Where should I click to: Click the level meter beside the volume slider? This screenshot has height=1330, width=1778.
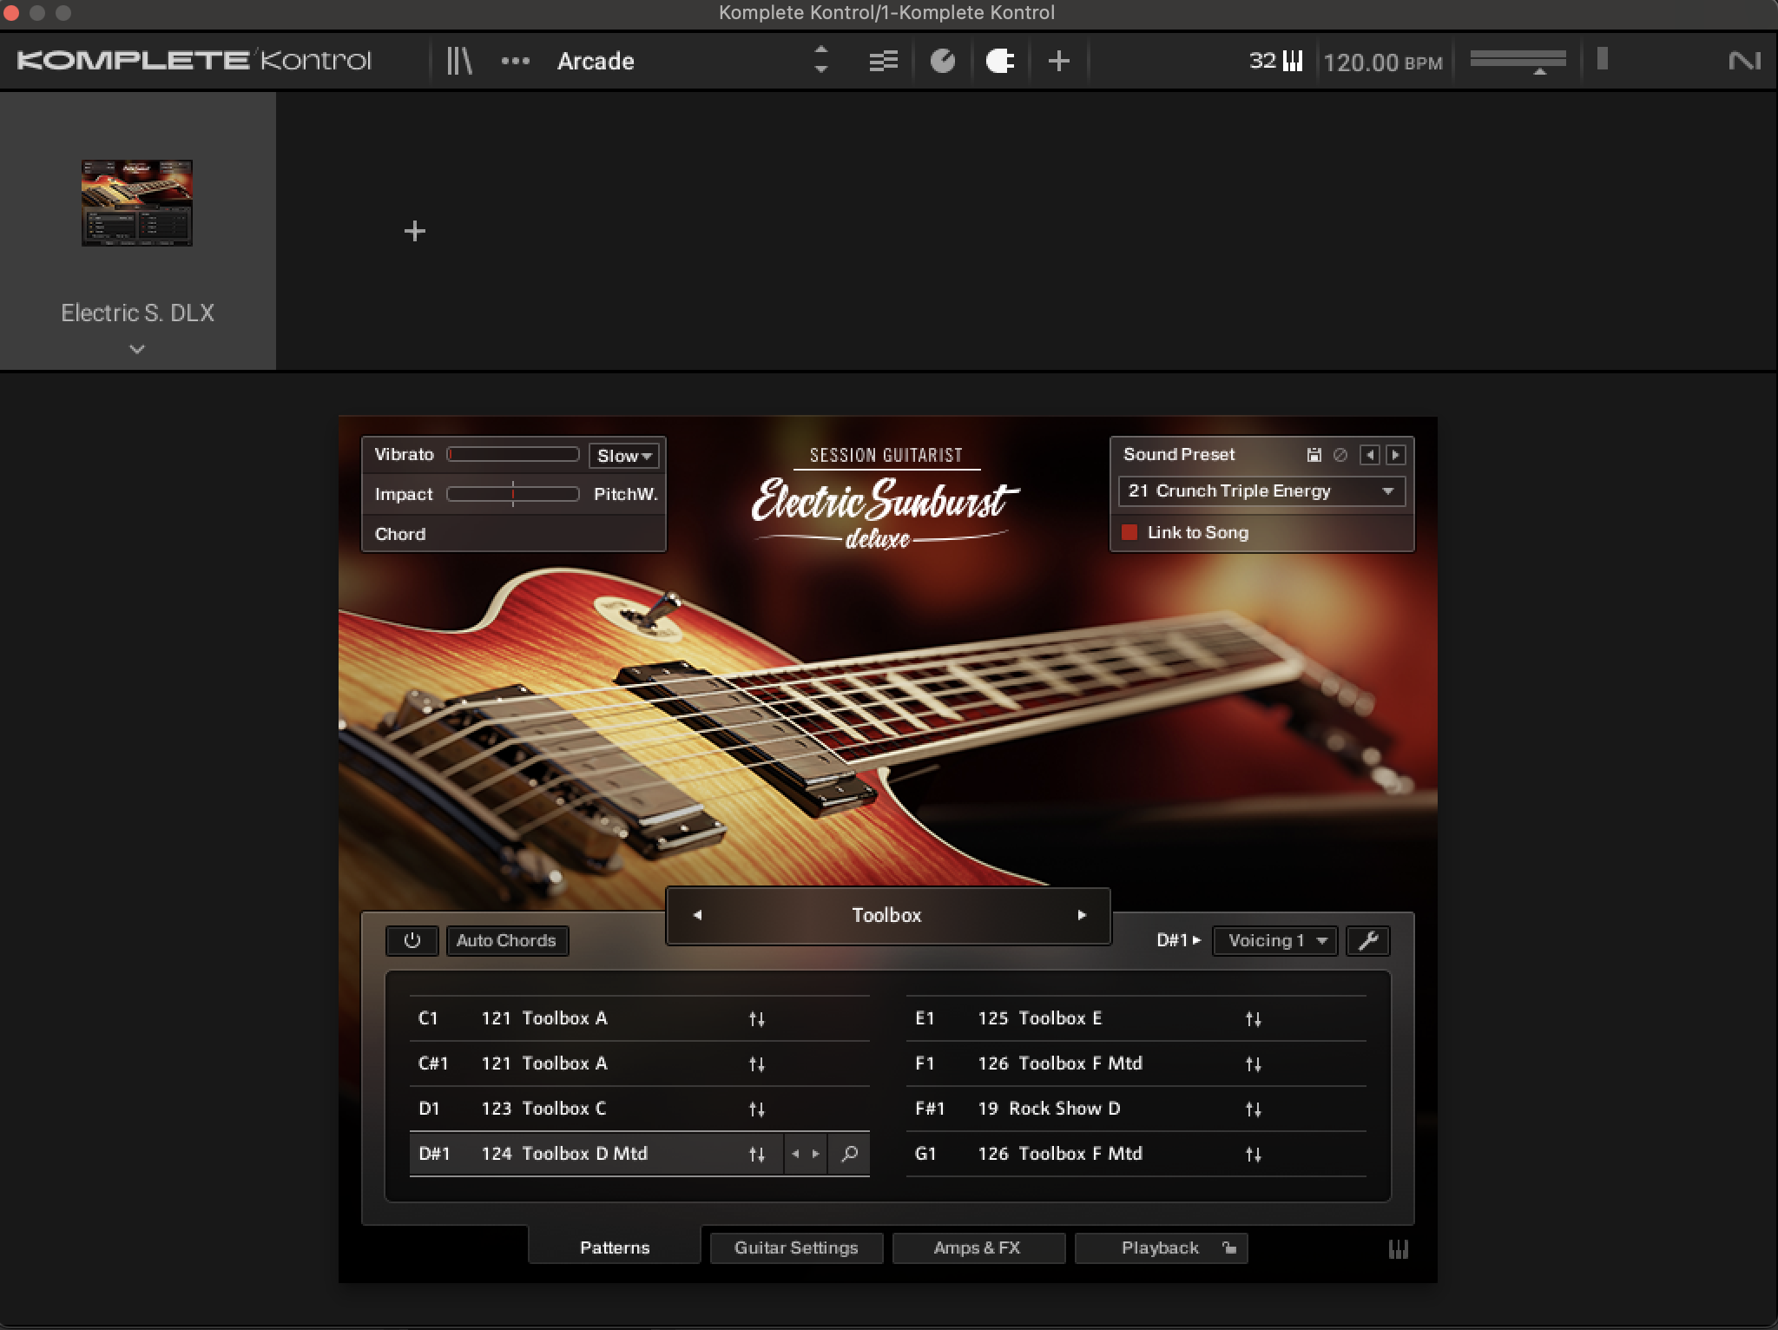point(1603,59)
